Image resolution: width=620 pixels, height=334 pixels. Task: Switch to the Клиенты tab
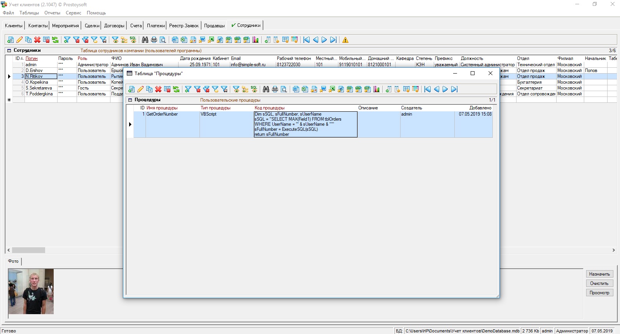[14, 26]
